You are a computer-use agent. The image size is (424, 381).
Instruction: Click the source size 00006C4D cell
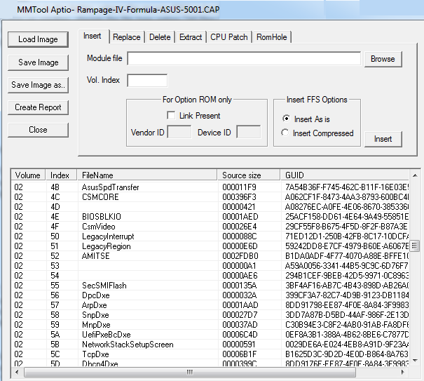(x=240, y=335)
